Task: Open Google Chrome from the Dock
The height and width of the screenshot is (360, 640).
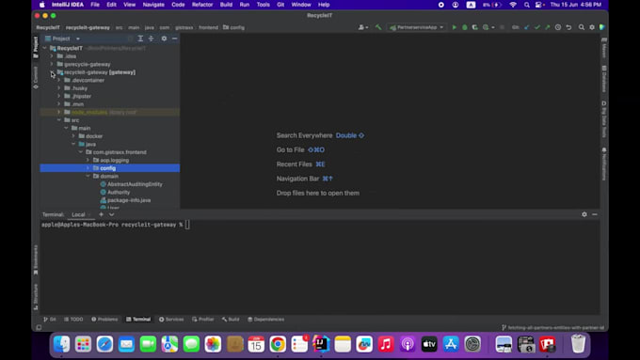Action: point(278,344)
